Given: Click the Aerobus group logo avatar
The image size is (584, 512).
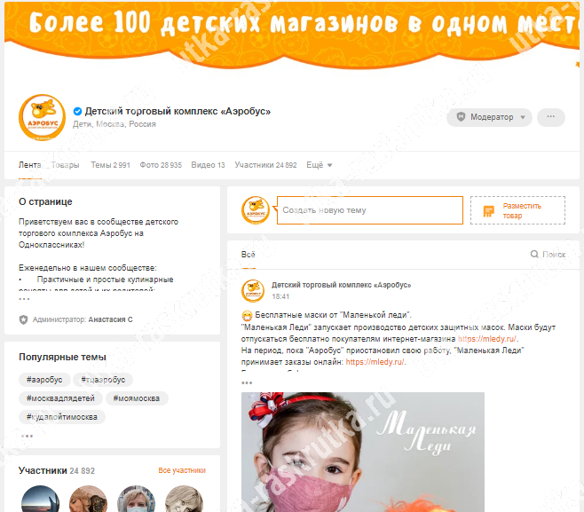Looking at the screenshot, I should pos(42,117).
